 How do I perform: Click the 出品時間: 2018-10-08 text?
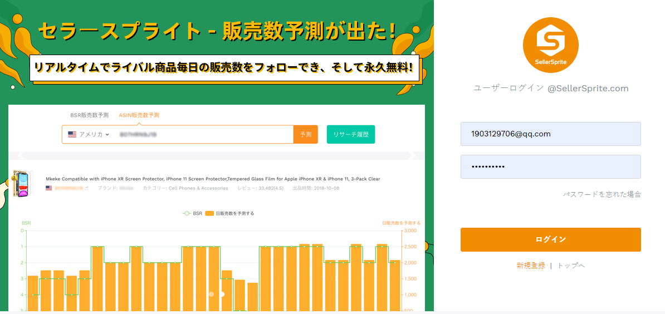pos(316,188)
